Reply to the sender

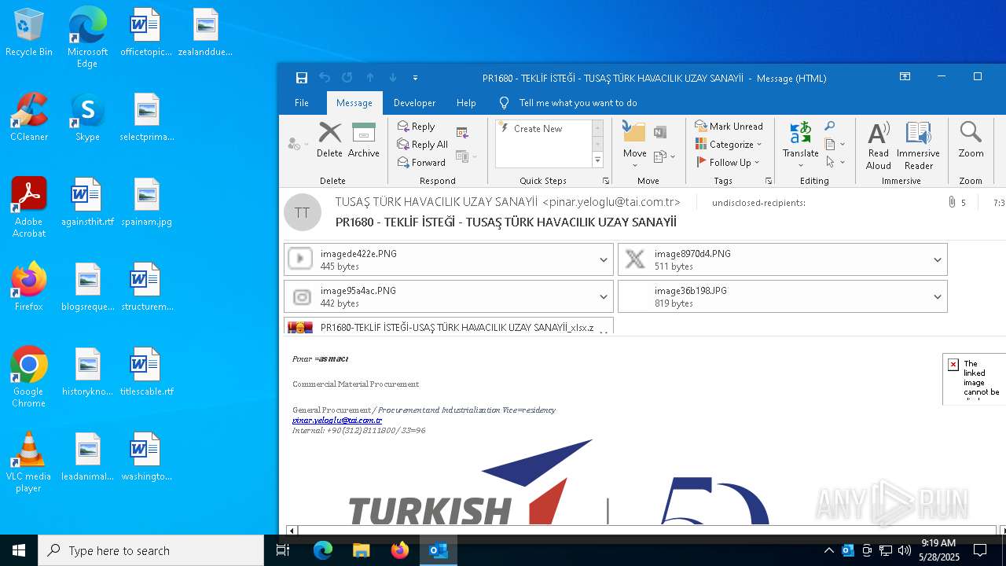(x=416, y=127)
